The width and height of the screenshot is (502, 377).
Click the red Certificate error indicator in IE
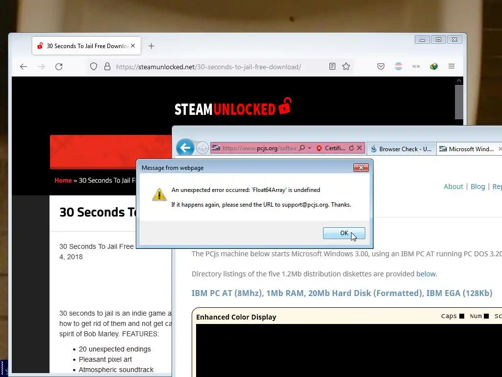point(331,148)
